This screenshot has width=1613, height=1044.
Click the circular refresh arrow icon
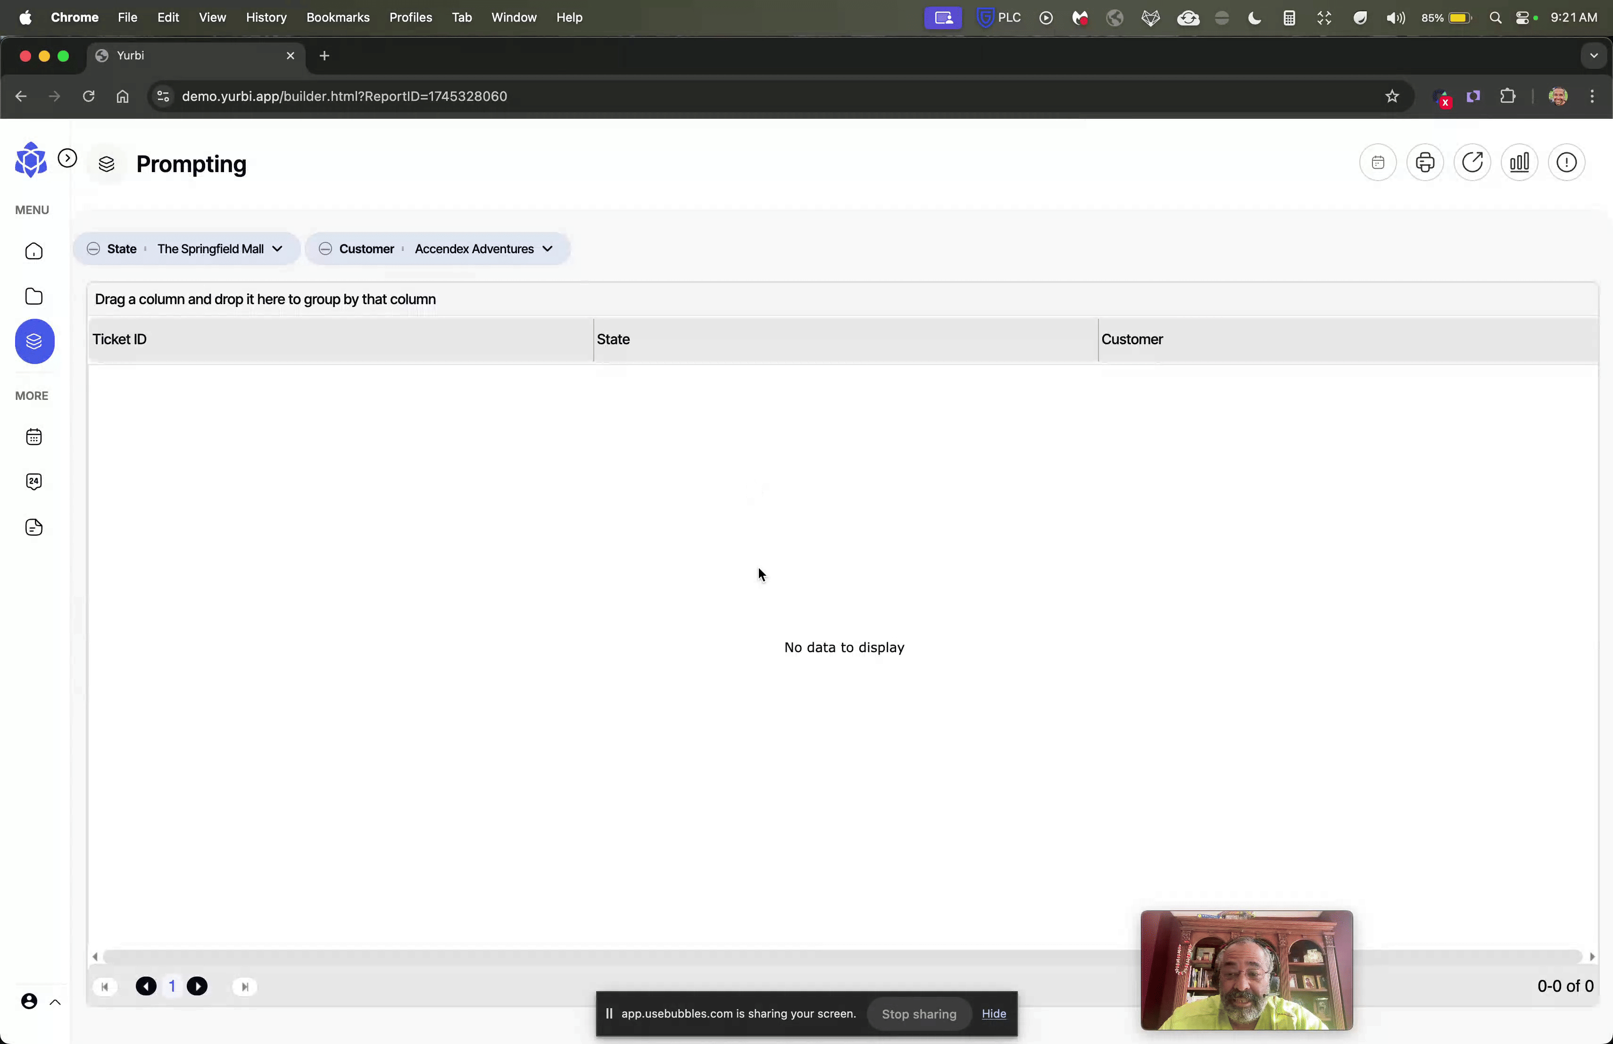[x=1472, y=163]
